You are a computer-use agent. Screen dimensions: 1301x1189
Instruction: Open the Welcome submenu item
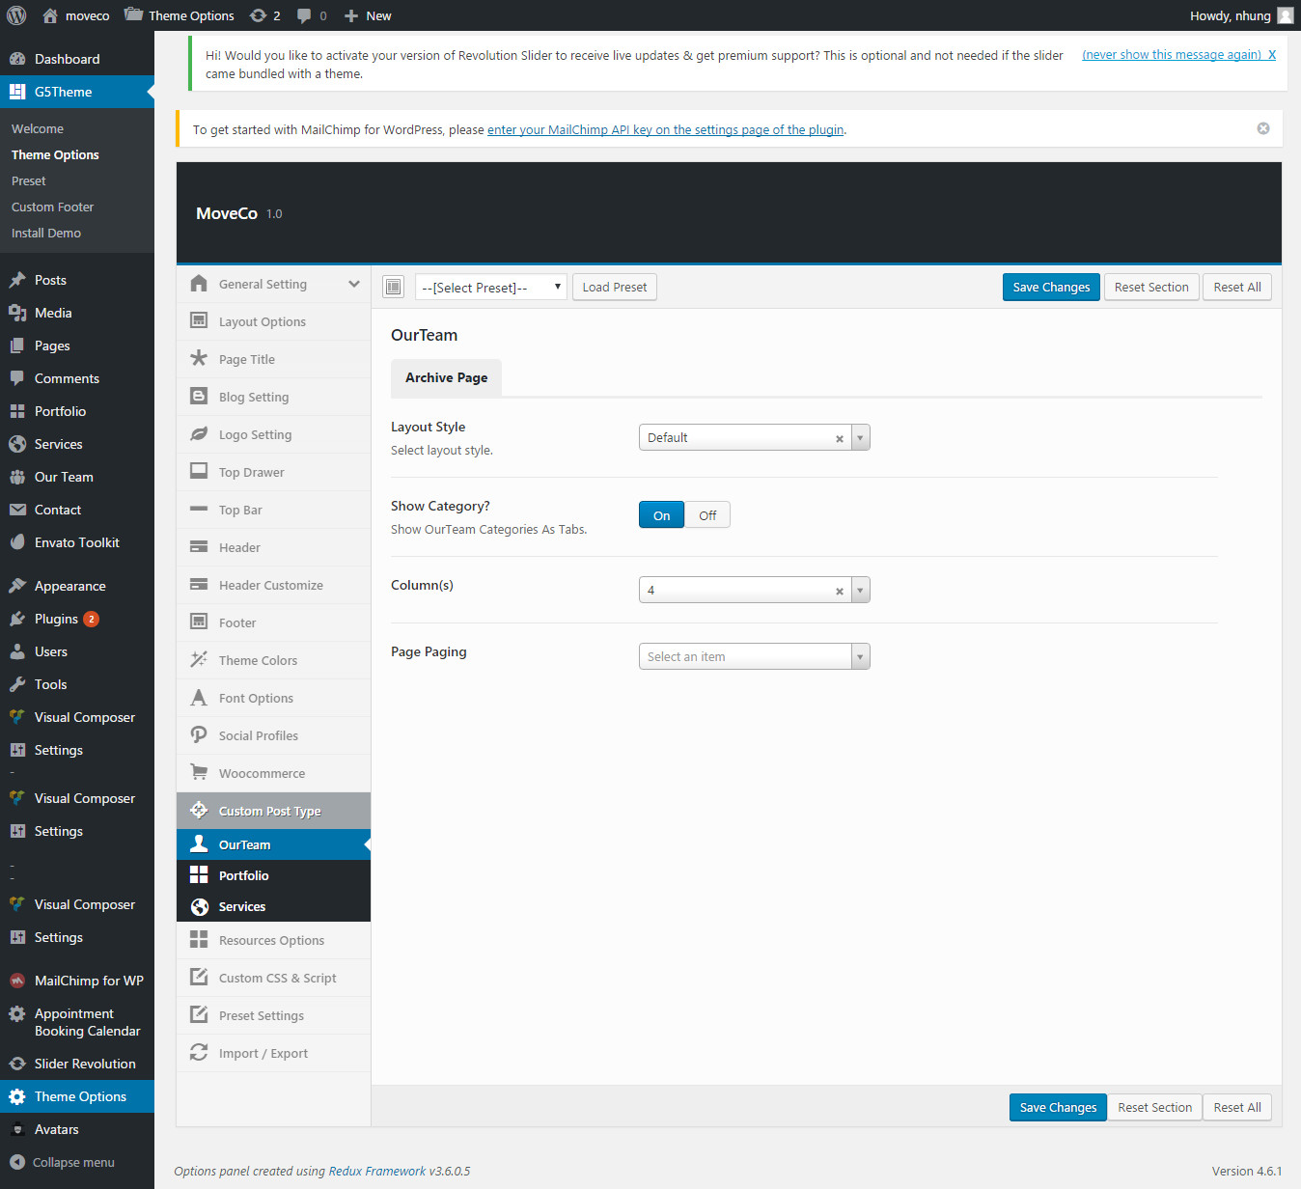38,128
